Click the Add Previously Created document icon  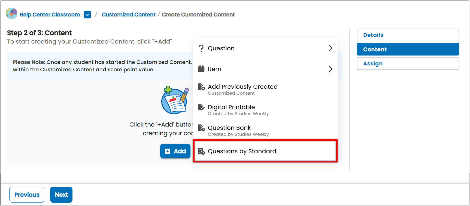(201, 87)
